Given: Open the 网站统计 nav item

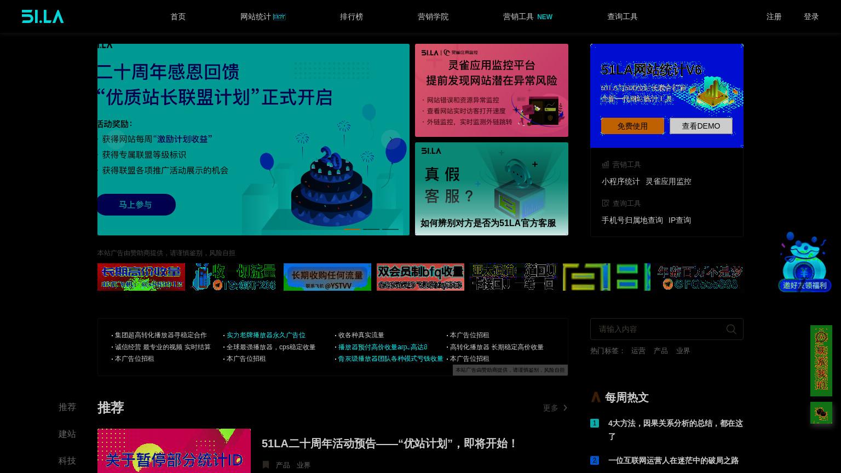Looking at the screenshot, I should coord(263,17).
